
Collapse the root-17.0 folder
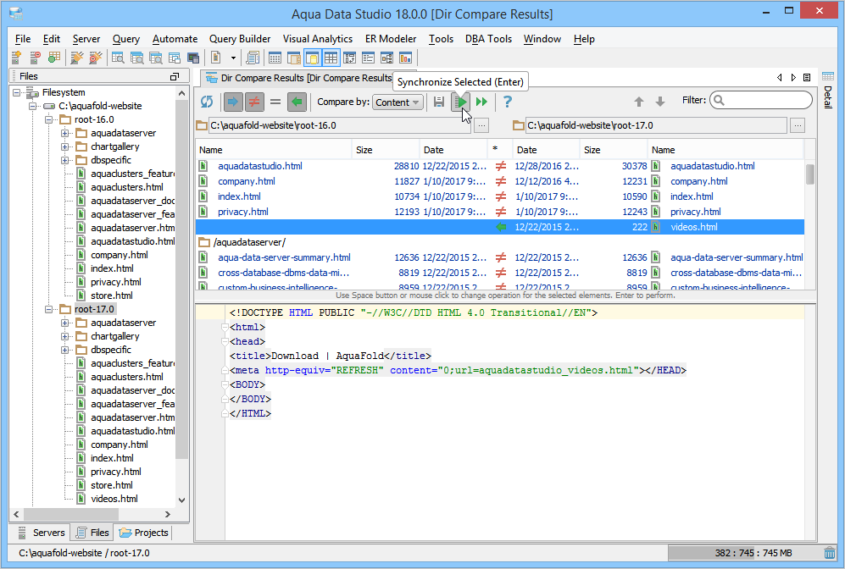coord(49,309)
